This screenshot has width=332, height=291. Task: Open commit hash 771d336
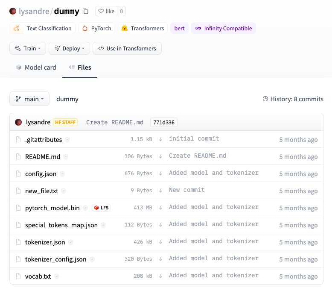(x=164, y=122)
